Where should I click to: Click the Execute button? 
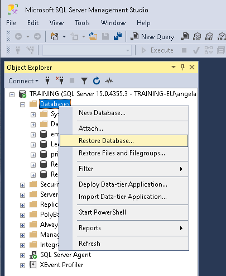(x=157, y=50)
